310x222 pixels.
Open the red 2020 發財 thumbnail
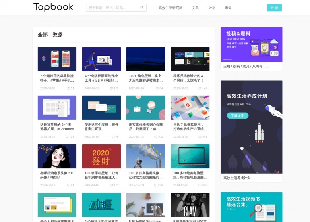101,156
